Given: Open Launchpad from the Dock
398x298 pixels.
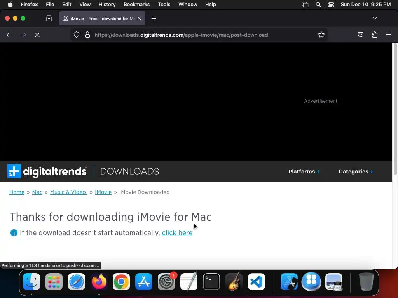Looking at the screenshot, I should (x=54, y=282).
